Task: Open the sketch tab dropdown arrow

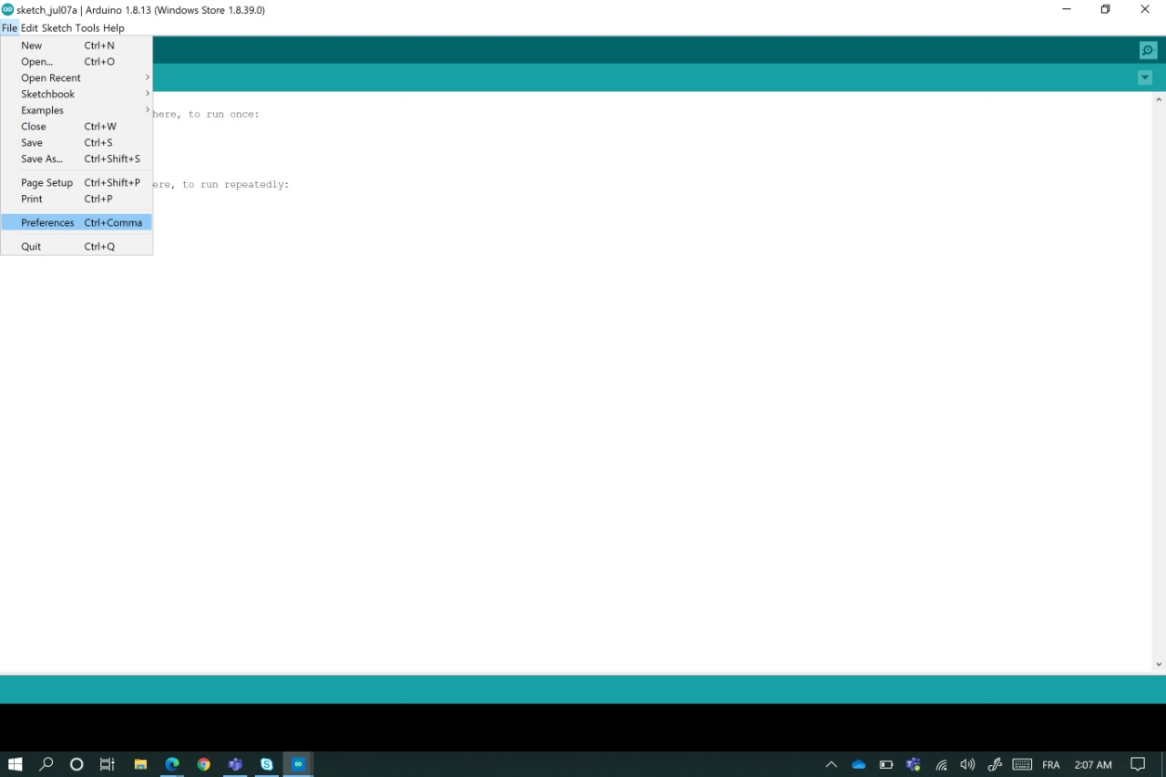Action: click(1145, 77)
